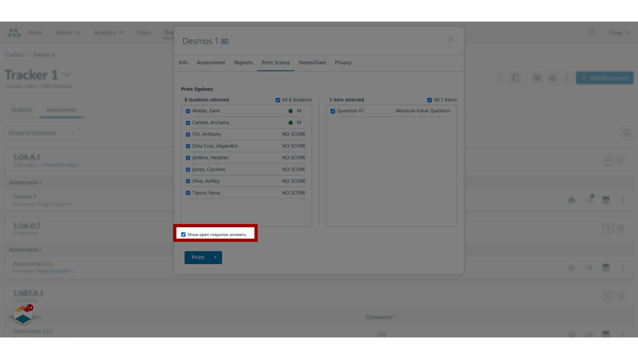Uncheck the Dela Cruz, Alejandro checkbox
Viewport: 638px width, 359px height.
point(188,146)
